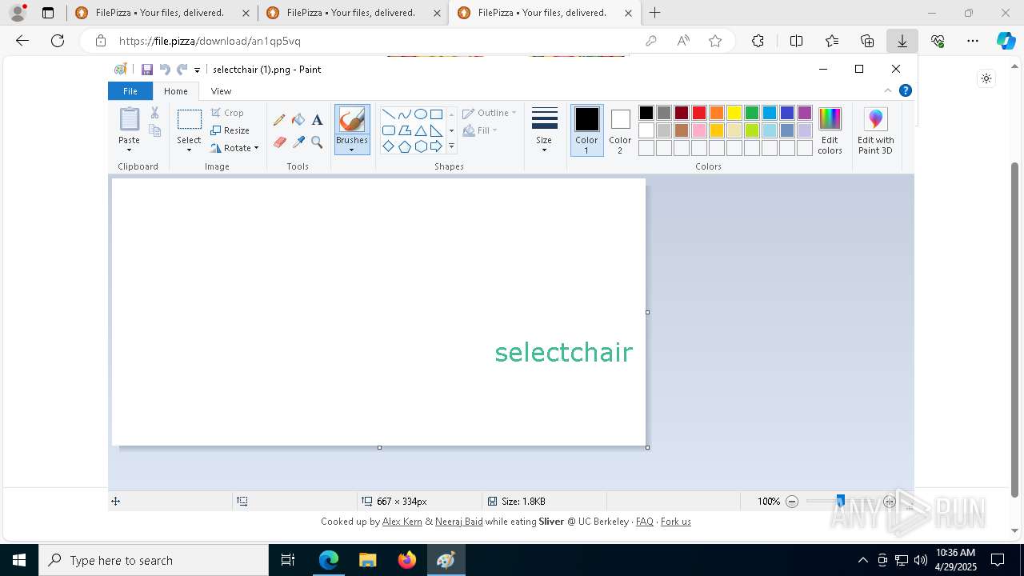
Task: Click the taskbar search box
Action: (154, 560)
